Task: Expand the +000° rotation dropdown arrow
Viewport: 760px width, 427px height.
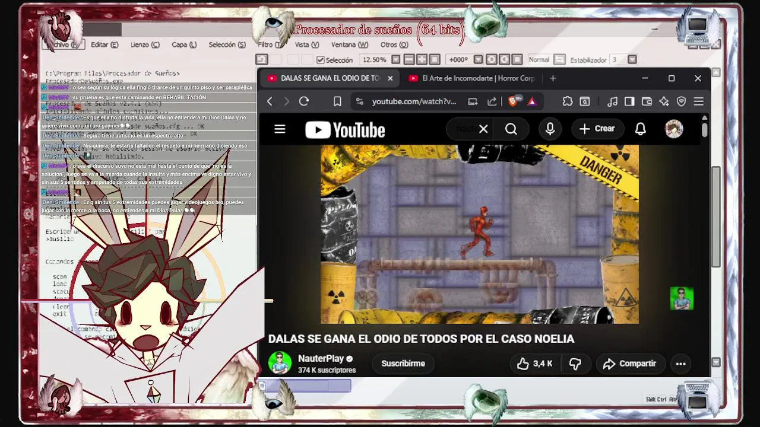Action: coord(477,60)
